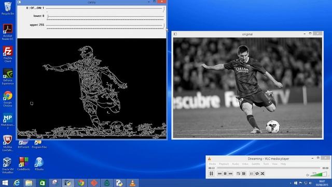The height and width of the screenshot is (187, 332).
Task: Click the red diamond taskbar icon
Action: click(94, 183)
